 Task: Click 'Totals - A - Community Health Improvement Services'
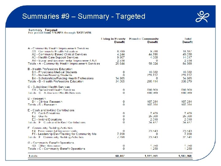[x=64, y=64]
